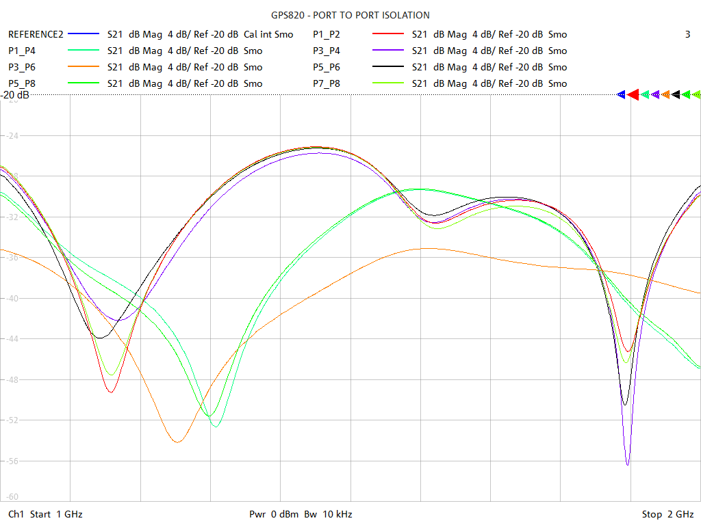Click the orange reference marker triangle
701x525 pixels.
pyautogui.click(x=665, y=95)
